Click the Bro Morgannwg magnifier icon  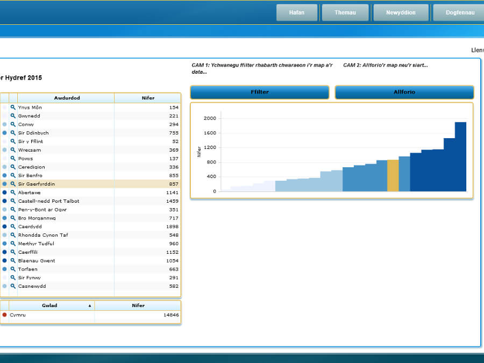(x=13, y=218)
